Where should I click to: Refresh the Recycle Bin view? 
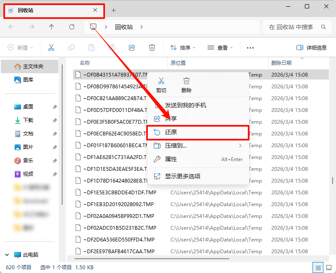[72, 27]
